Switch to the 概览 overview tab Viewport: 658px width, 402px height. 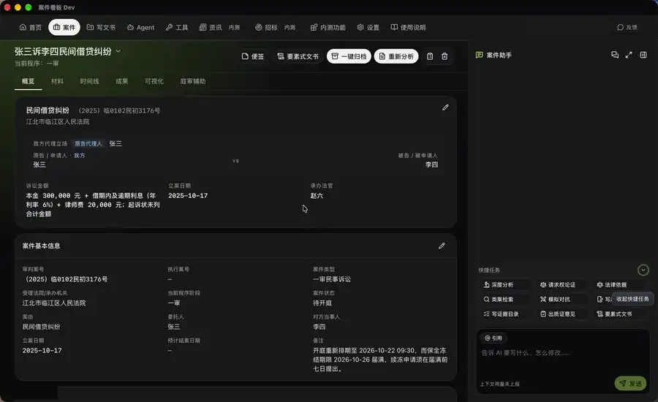click(x=28, y=81)
